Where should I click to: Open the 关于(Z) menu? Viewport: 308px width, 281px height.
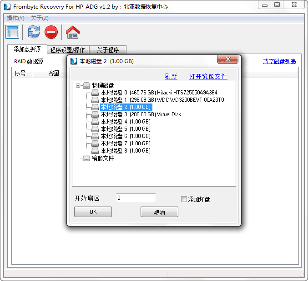pyautogui.click(x=40, y=18)
